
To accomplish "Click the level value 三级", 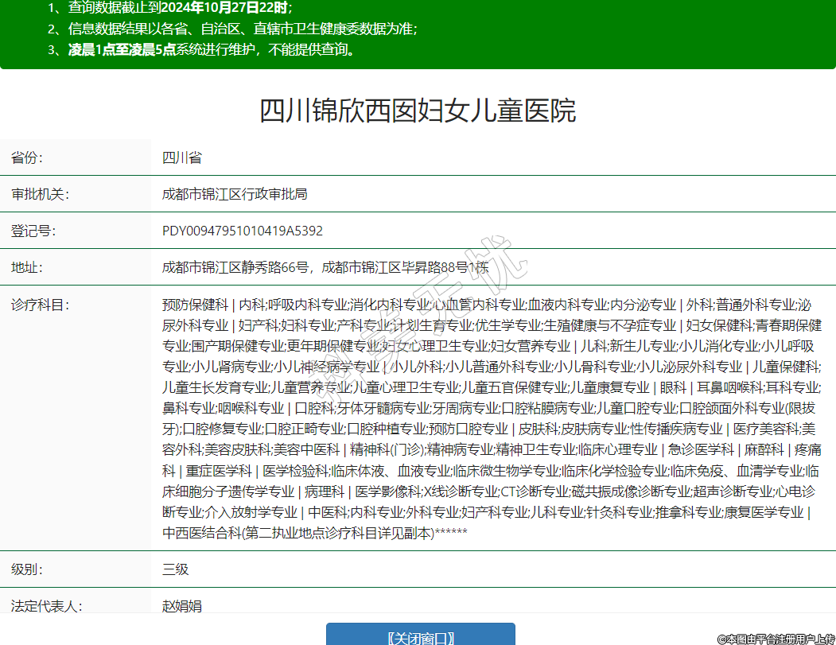I will (x=175, y=569).
